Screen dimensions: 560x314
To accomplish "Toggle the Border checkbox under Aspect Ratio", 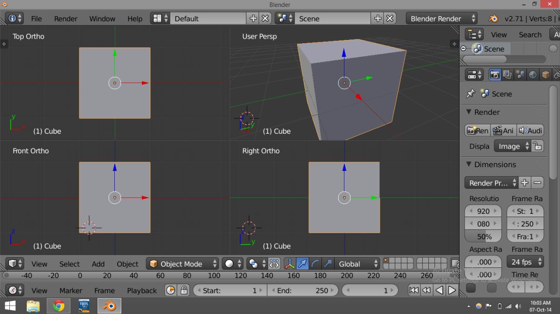I will (471, 288).
